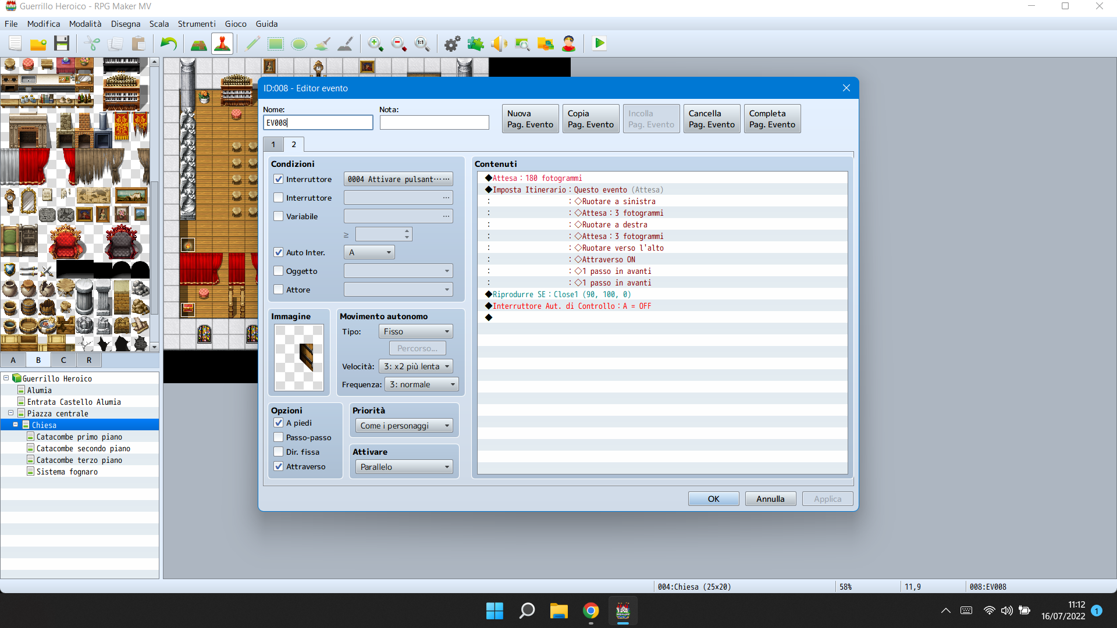Collapse the Chiesa tree node
The width and height of the screenshot is (1117, 628).
click(16, 425)
